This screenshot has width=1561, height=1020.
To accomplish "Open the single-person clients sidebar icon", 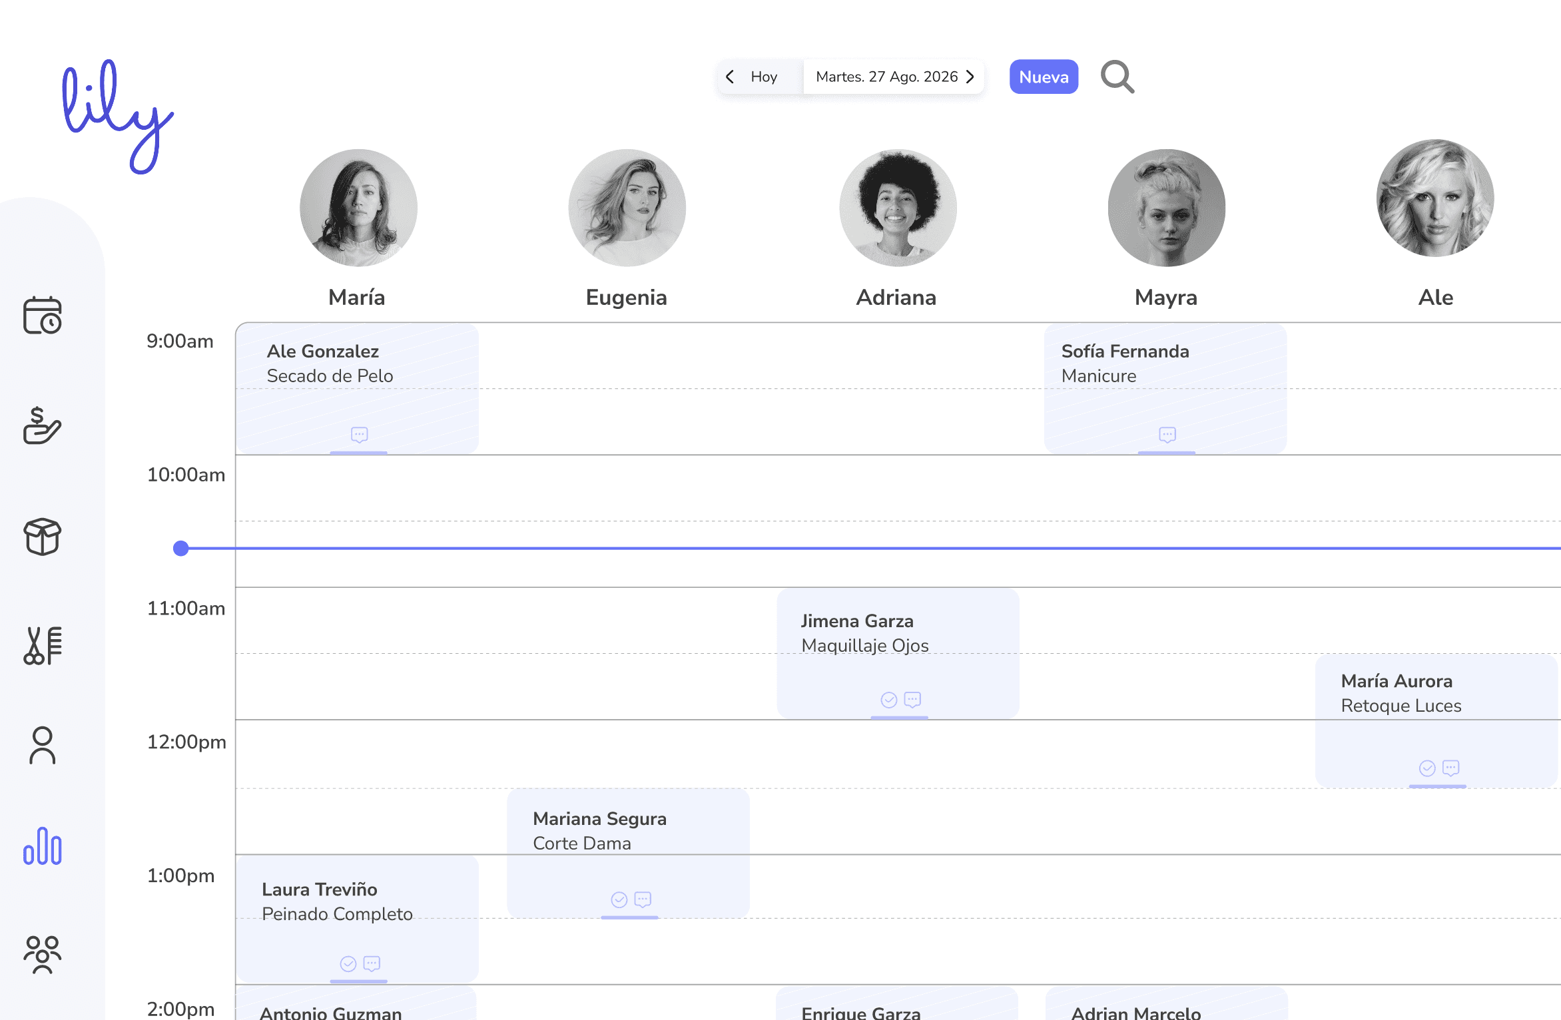I will (43, 745).
